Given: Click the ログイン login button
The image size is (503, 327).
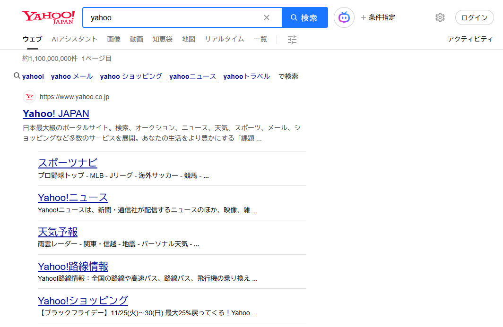Looking at the screenshot, I should pyautogui.click(x=474, y=17).
